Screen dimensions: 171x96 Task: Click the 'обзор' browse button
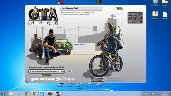[69, 71]
